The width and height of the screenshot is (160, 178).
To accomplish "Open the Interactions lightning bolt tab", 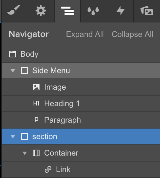I will coord(120,11).
